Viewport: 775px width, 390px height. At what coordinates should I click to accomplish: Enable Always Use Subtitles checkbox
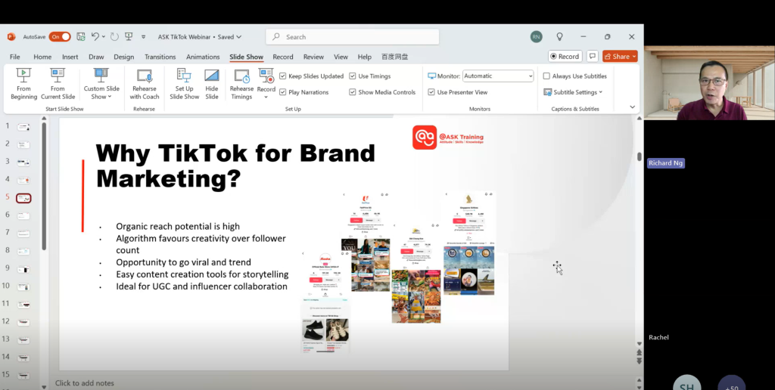pos(546,76)
